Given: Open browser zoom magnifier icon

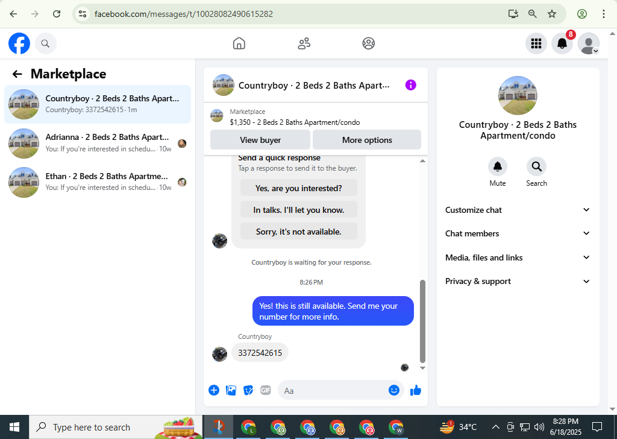Looking at the screenshot, I should click(533, 14).
